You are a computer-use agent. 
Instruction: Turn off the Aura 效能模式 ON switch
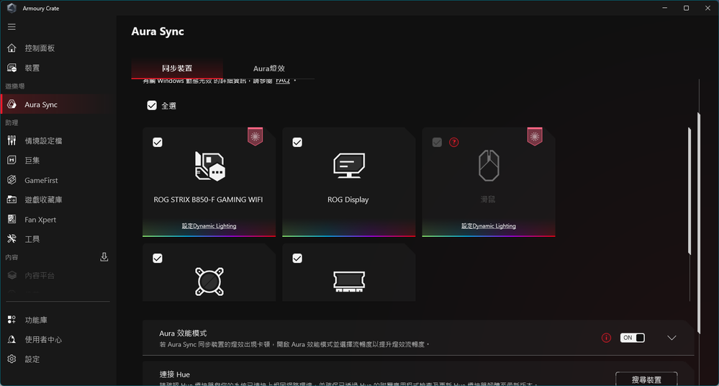(633, 338)
